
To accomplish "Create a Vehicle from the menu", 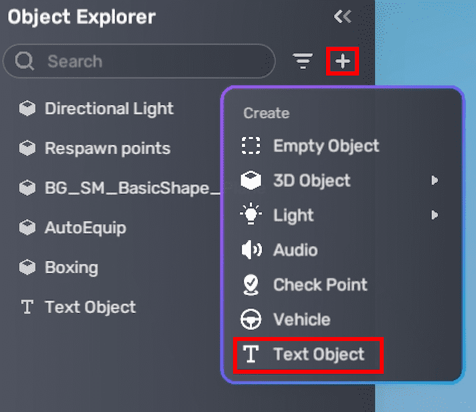I will pos(301,320).
